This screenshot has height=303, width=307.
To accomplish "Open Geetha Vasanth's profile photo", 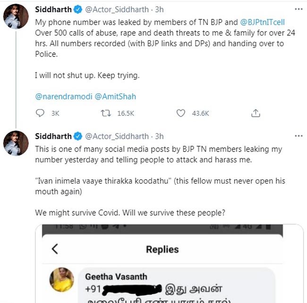I will [x=61, y=279].
